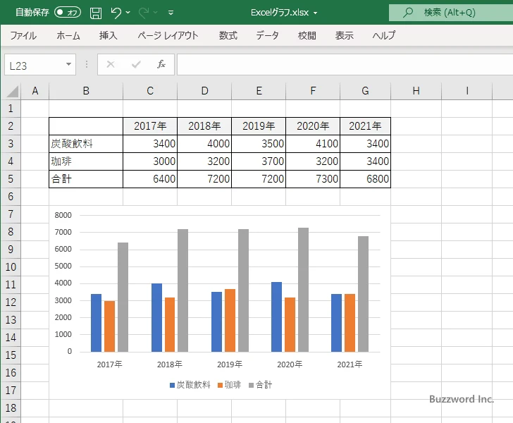Click the formula bar Enter checkmark icon
This screenshot has width=513, height=423.
136,64
